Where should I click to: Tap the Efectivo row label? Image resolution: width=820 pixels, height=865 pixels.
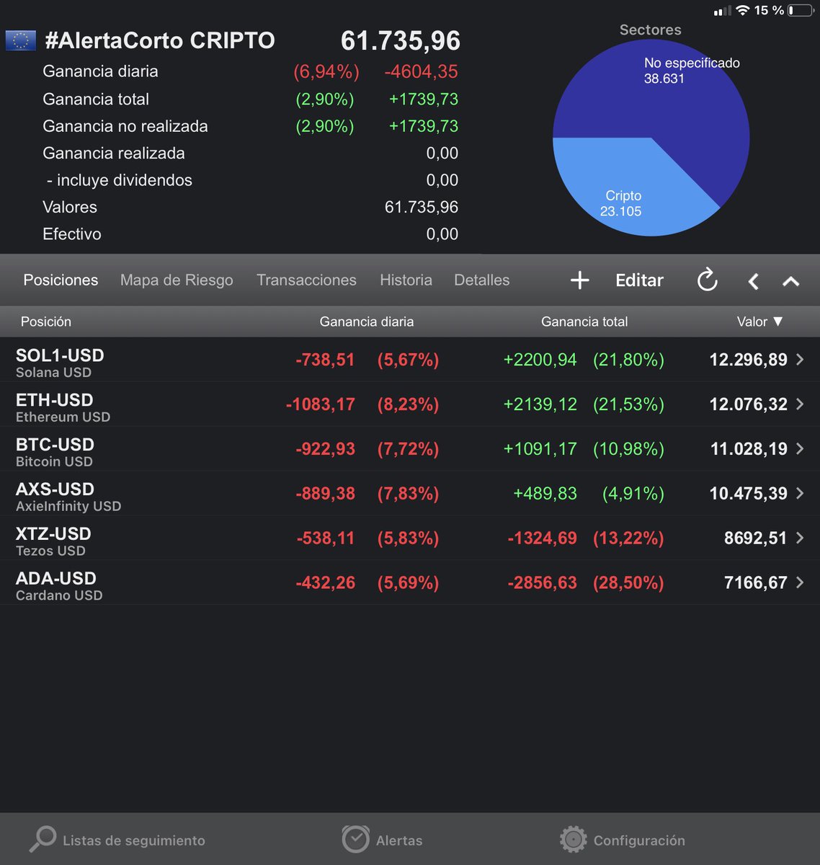pyautogui.click(x=72, y=234)
